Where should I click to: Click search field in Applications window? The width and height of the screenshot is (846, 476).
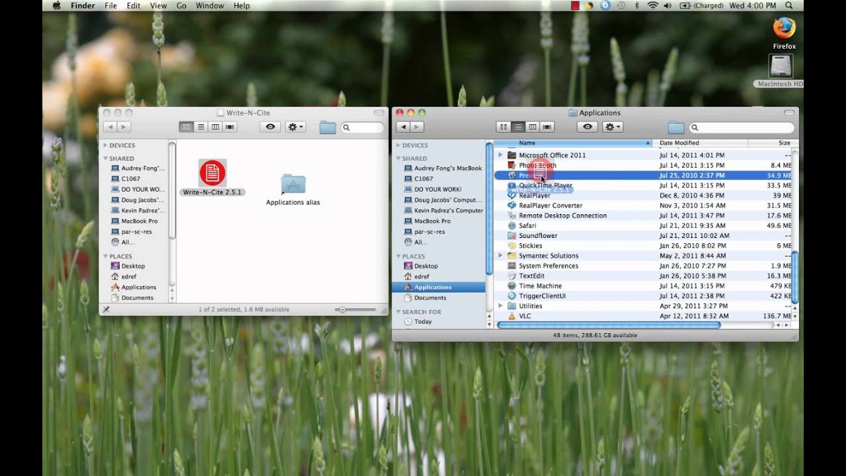(740, 128)
